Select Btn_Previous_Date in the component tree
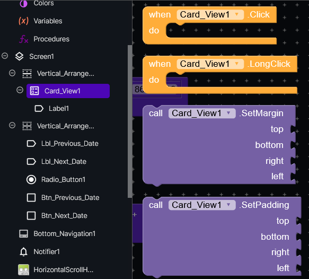This screenshot has height=279, width=309. tap(63, 197)
